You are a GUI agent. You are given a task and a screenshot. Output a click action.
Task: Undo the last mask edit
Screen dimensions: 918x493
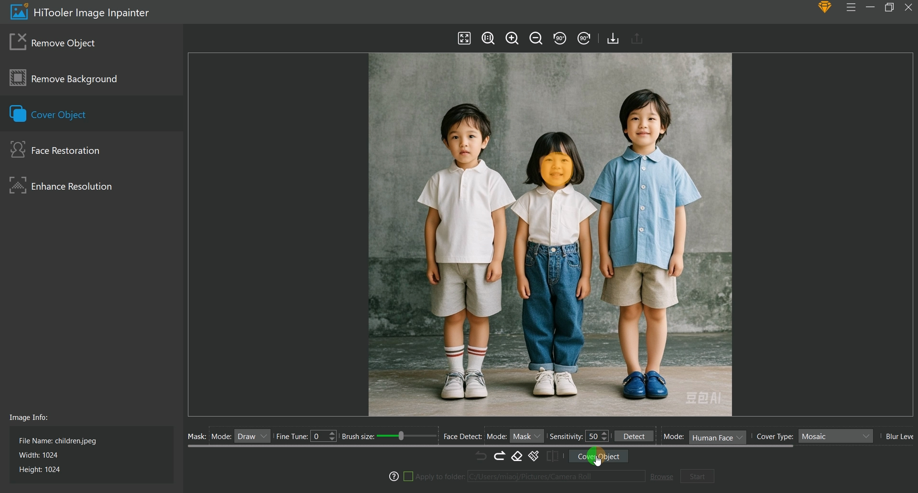481,456
